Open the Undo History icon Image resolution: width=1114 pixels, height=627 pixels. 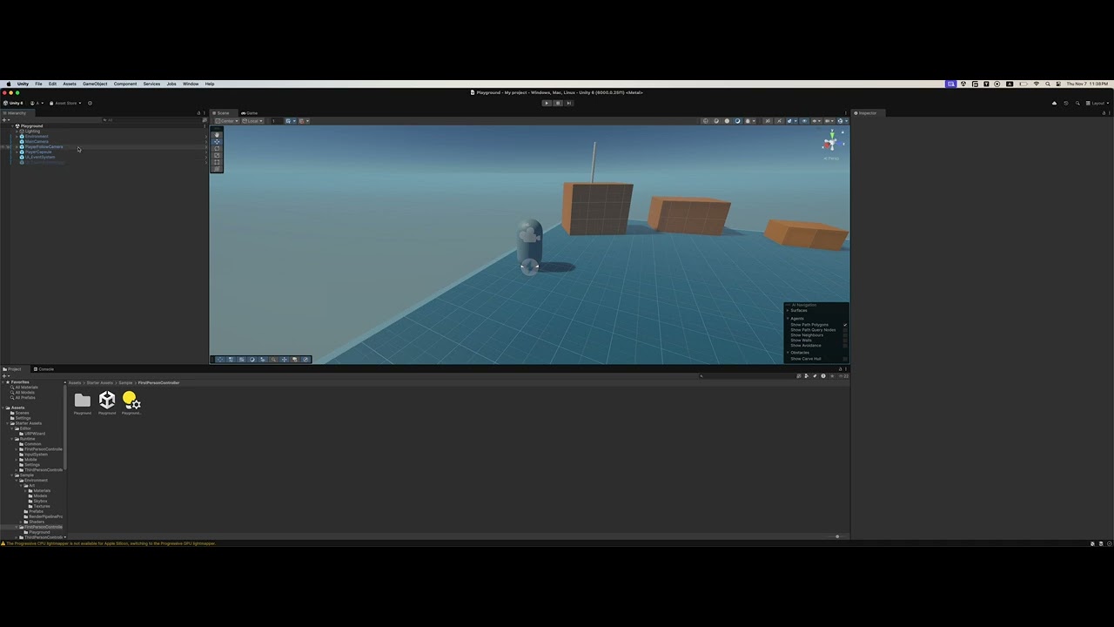tap(1066, 103)
